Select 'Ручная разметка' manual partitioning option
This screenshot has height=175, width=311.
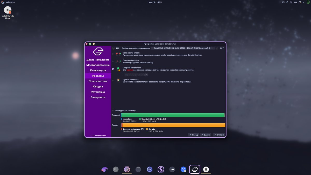tap(113, 81)
